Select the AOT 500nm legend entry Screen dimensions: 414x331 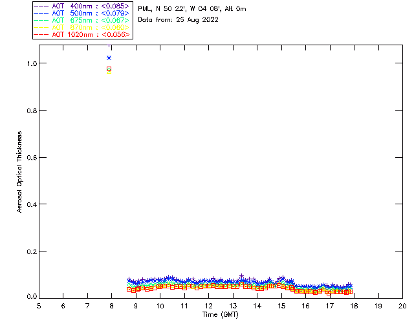coord(82,13)
